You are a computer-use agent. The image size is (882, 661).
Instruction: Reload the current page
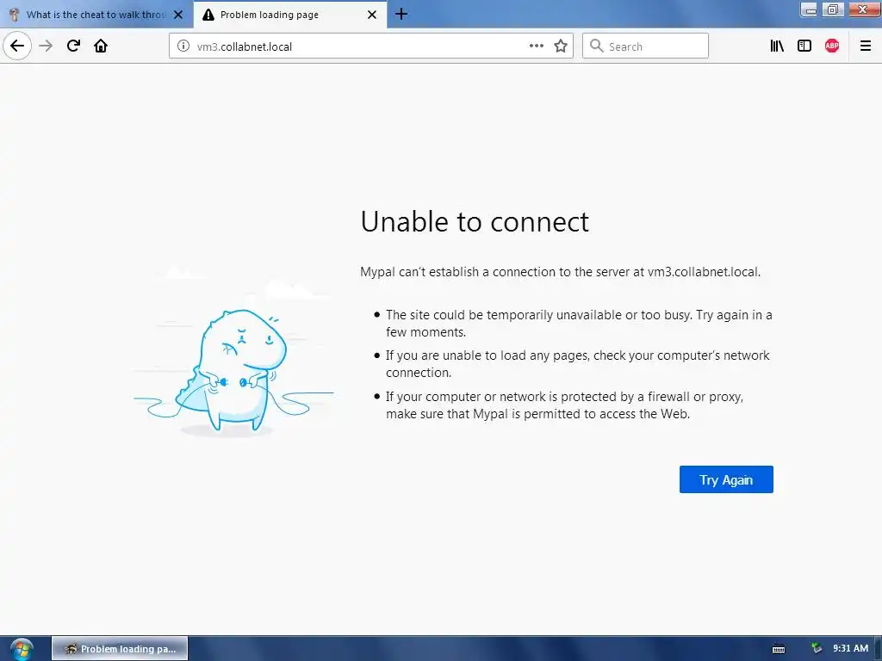pos(73,46)
